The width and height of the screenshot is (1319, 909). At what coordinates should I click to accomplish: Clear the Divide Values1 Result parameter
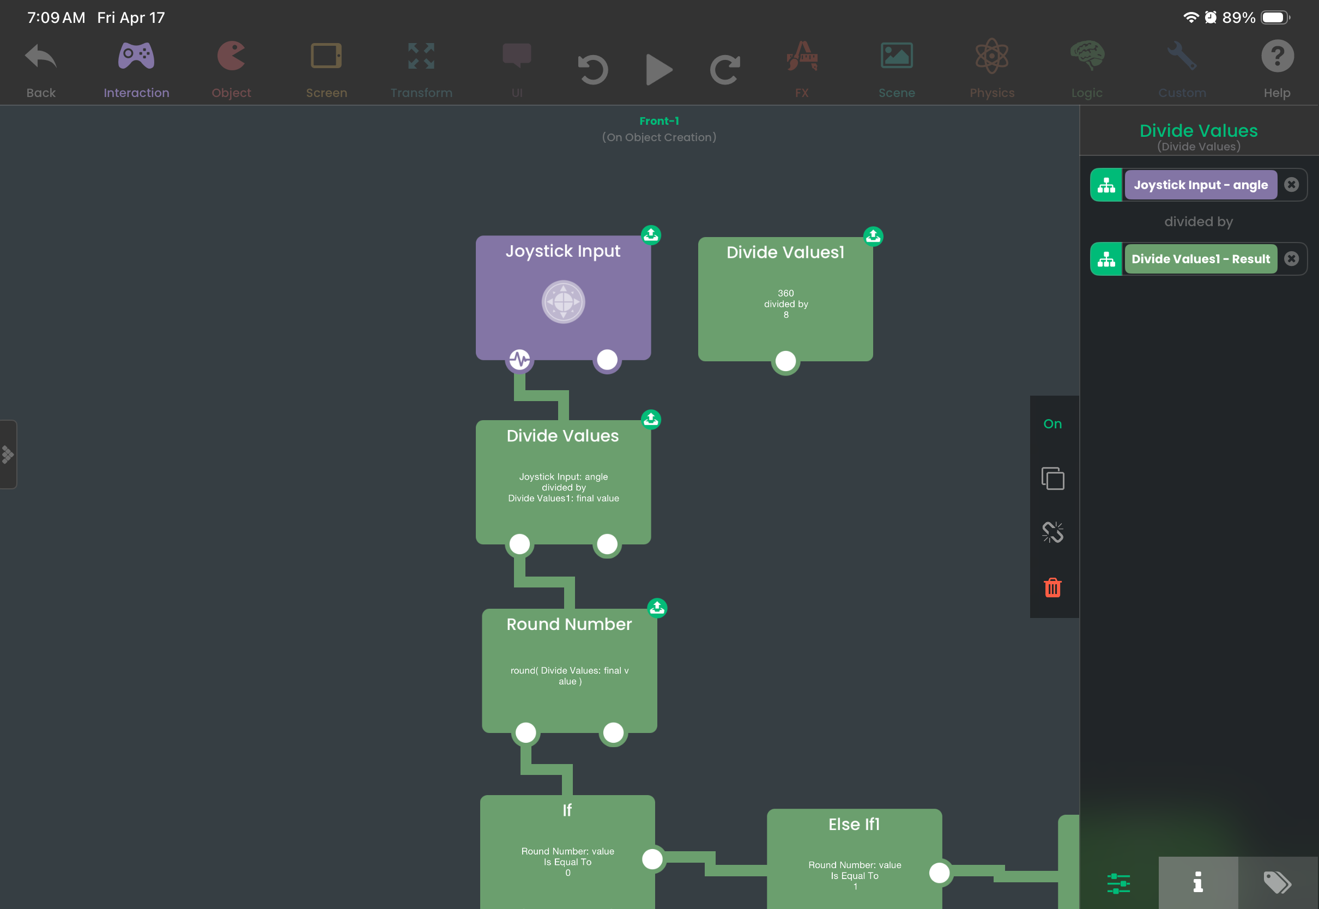(x=1291, y=258)
